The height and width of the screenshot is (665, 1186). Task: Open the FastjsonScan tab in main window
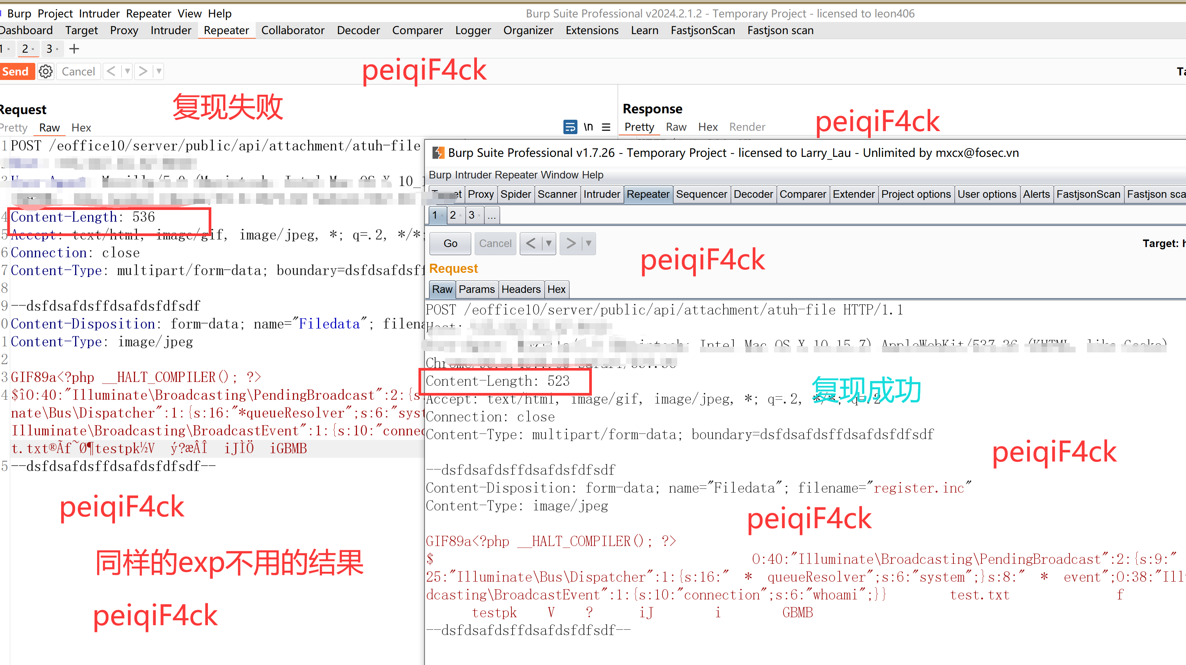(x=703, y=30)
